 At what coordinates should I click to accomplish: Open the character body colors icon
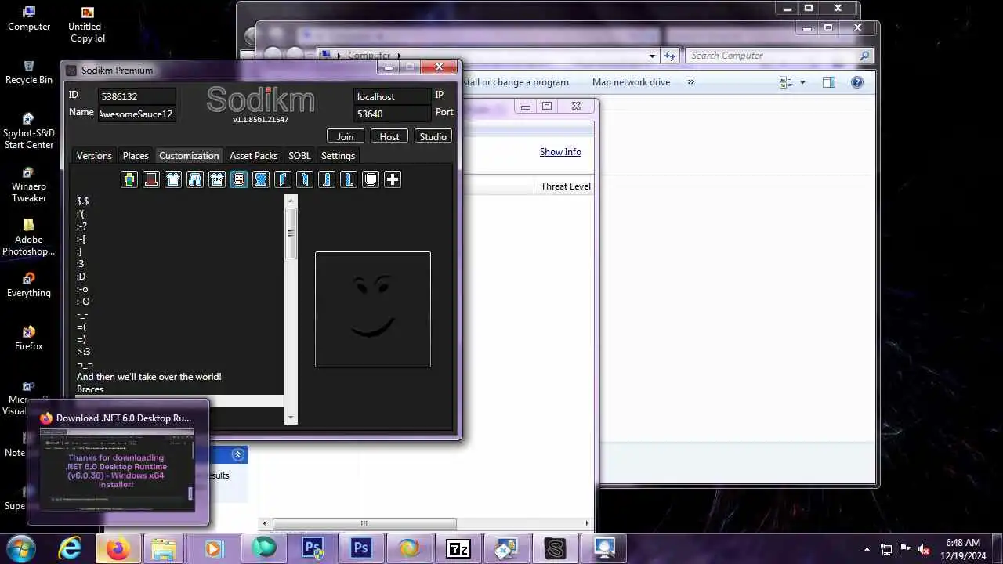129,179
